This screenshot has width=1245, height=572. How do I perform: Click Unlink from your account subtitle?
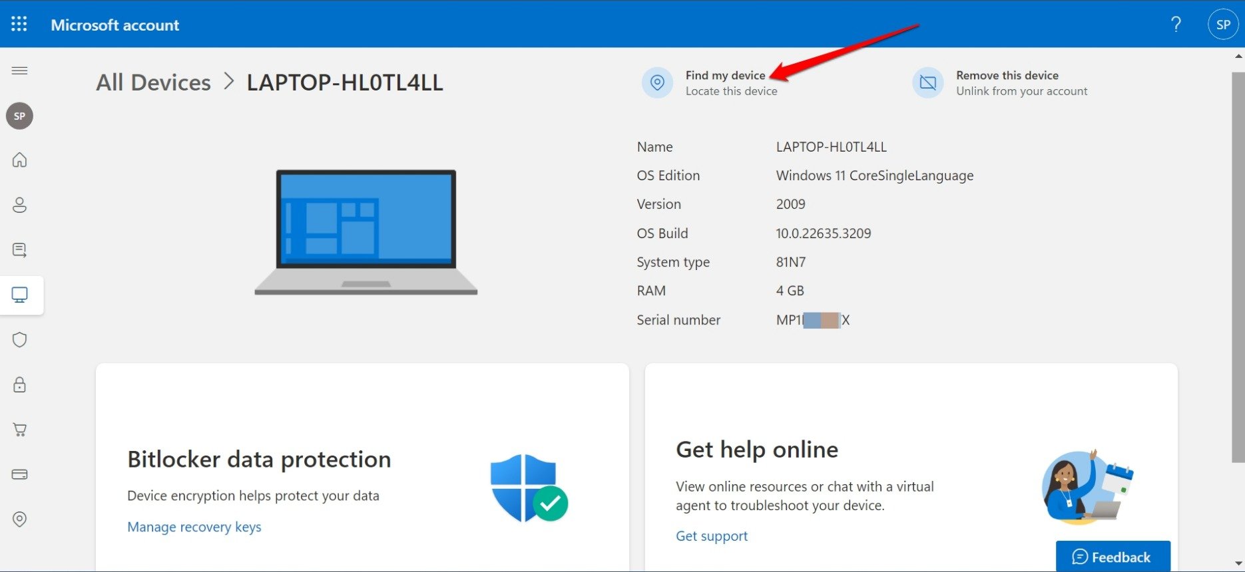(x=1022, y=91)
